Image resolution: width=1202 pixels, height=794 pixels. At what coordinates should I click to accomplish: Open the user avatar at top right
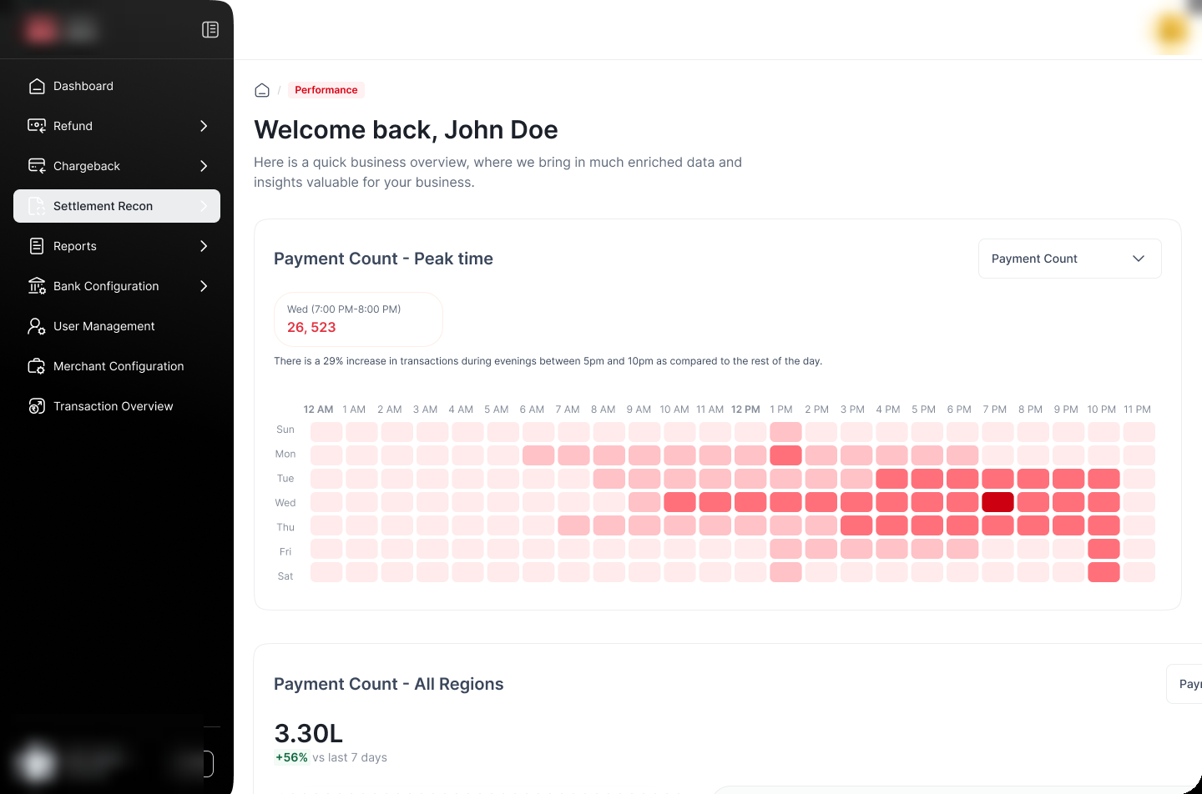[x=1172, y=30]
